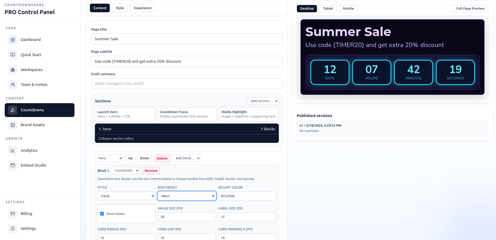Image resolution: width=496 pixels, height=240 pixels.
Task: Open the Style dropdown set to Cards
Action: (126, 196)
